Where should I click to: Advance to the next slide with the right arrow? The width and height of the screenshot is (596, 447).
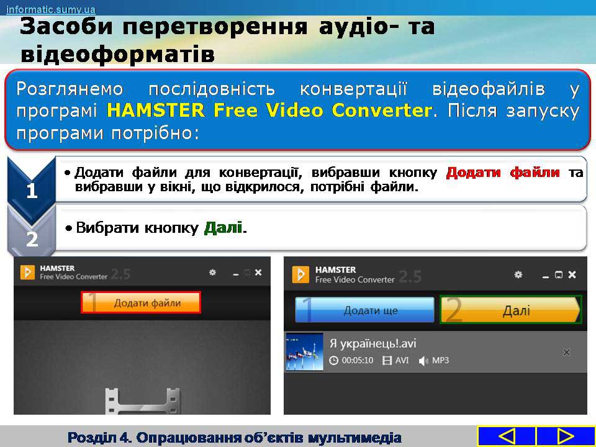click(565, 436)
